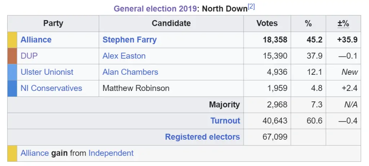
Task: Follow the Turnout link
Action: coord(225,121)
